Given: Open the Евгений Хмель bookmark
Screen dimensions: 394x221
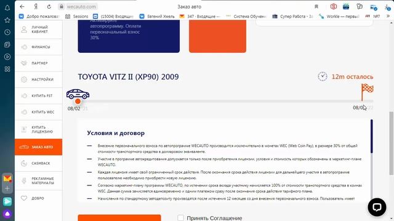Looking at the screenshot, I should tap(157, 17).
